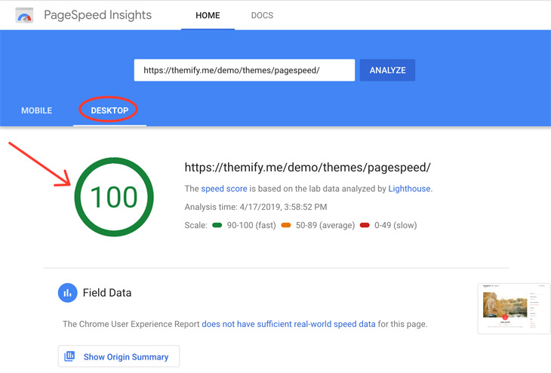This screenshot has height=373, width=551.
Task: Open the Lighthouse link
Action: click(409, 189)
